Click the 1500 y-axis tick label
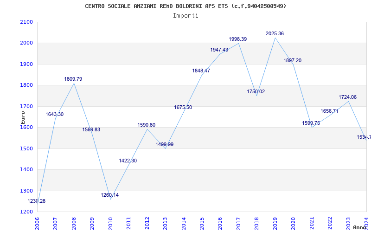 coord(26,148)
